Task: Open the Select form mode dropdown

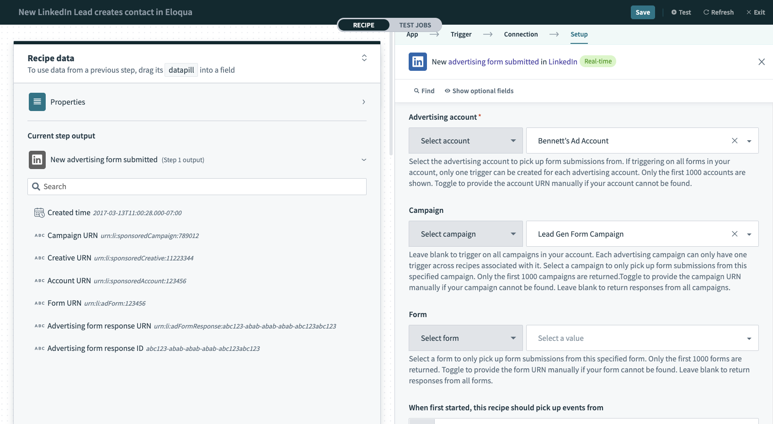Action: [x=466, y=338]
